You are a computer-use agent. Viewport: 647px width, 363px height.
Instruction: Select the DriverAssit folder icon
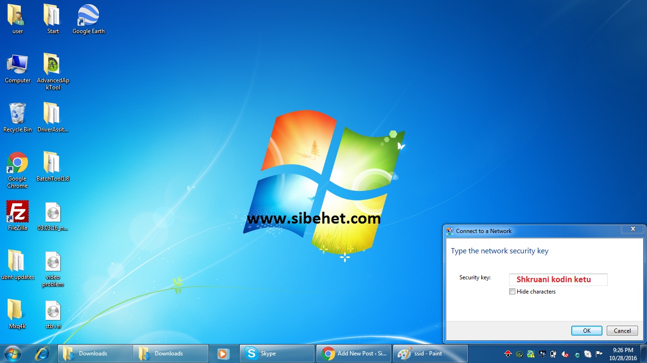[53, 118]
